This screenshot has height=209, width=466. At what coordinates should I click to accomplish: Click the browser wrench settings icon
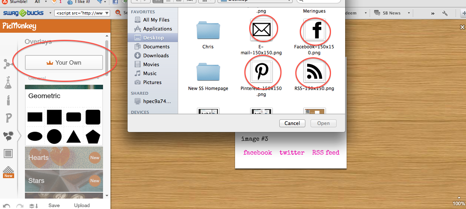(445, 13)
